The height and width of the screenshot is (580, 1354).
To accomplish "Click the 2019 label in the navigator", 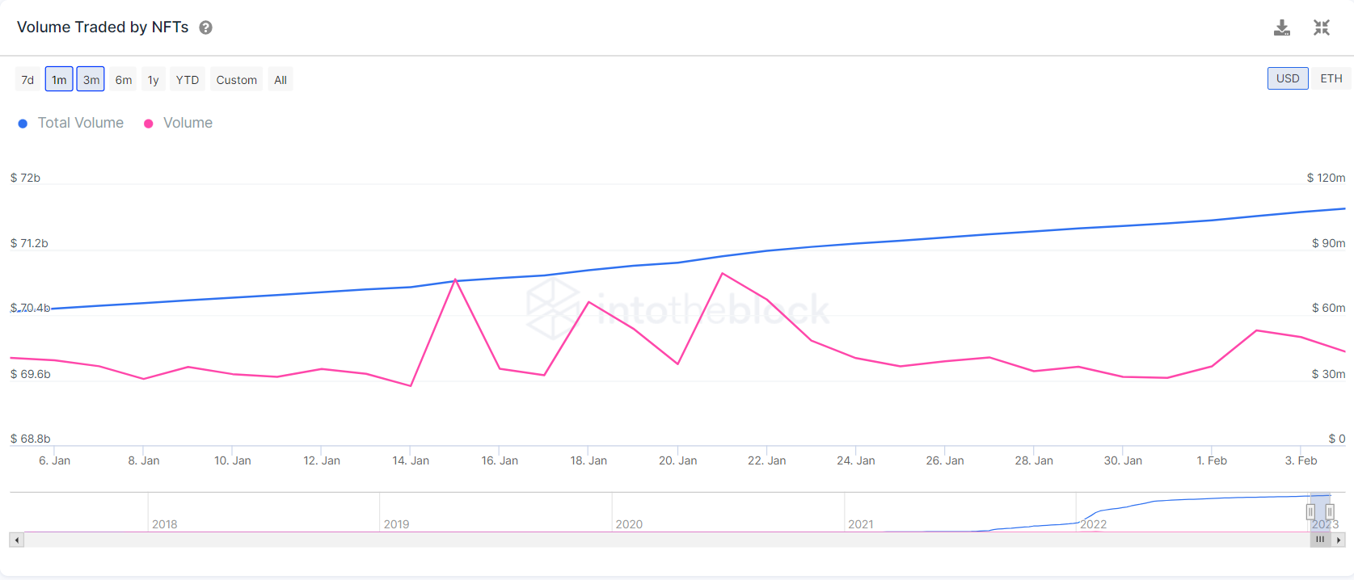I will (x=397, y=524).
